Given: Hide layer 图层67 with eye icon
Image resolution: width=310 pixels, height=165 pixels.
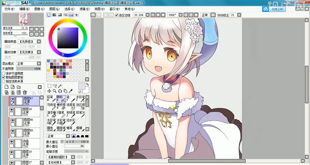Looking at the screenshot, I should [13, 99].
